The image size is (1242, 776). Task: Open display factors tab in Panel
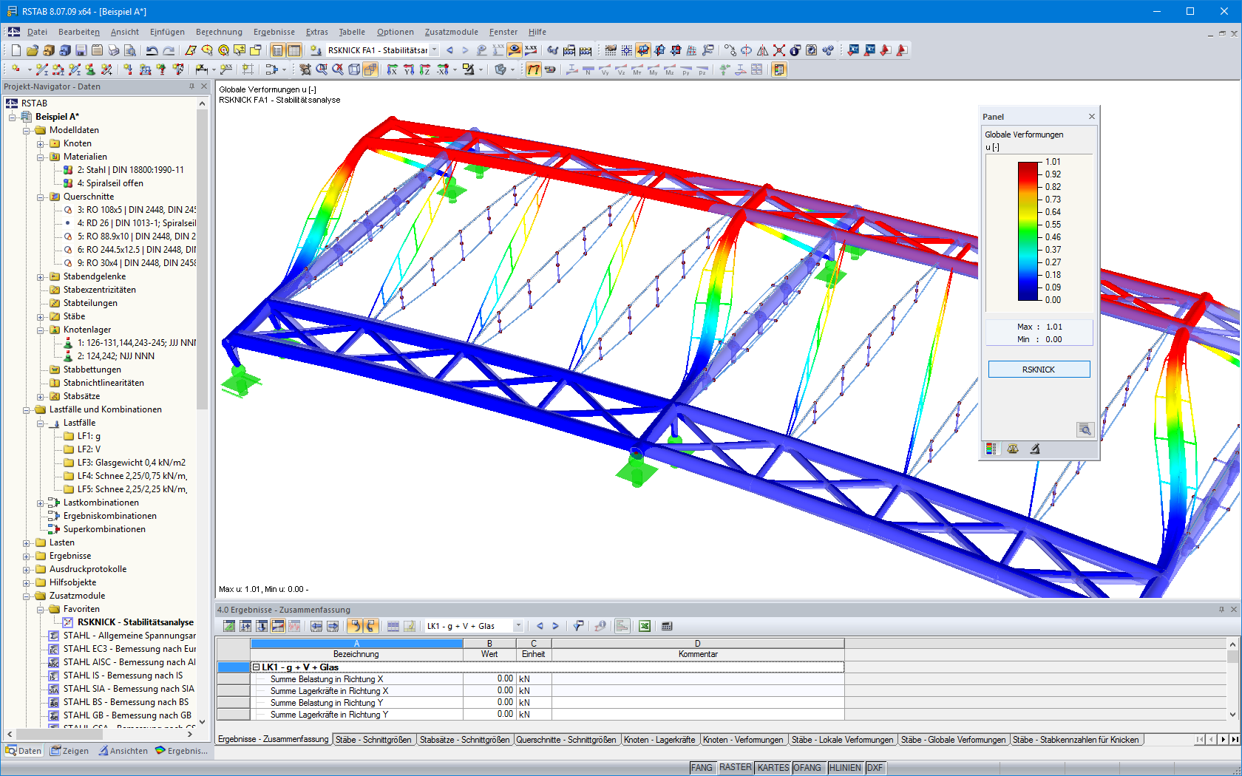click(1013, 449)
